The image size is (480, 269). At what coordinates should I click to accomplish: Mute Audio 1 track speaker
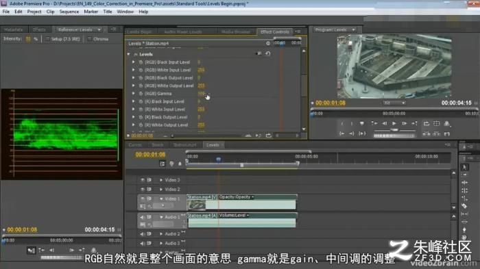point(142,217)
